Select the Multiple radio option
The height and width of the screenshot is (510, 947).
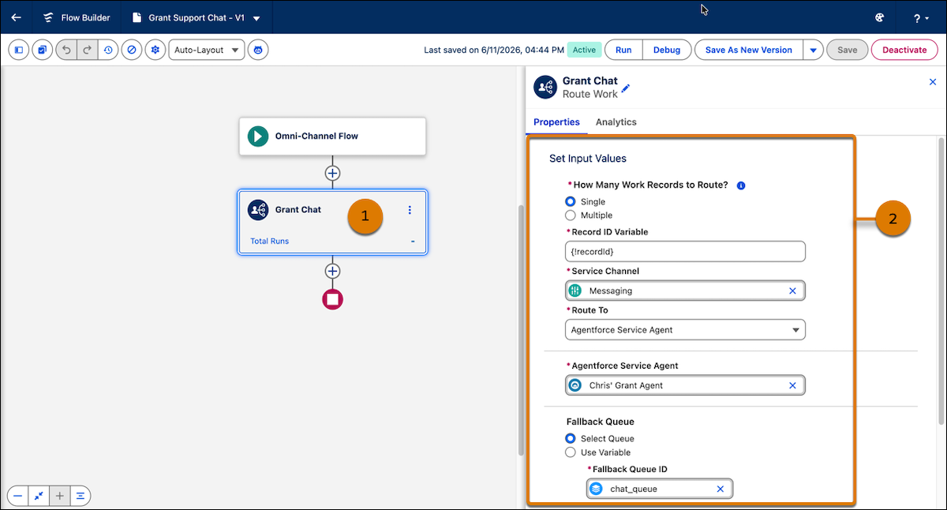click(x=571, y=215)
